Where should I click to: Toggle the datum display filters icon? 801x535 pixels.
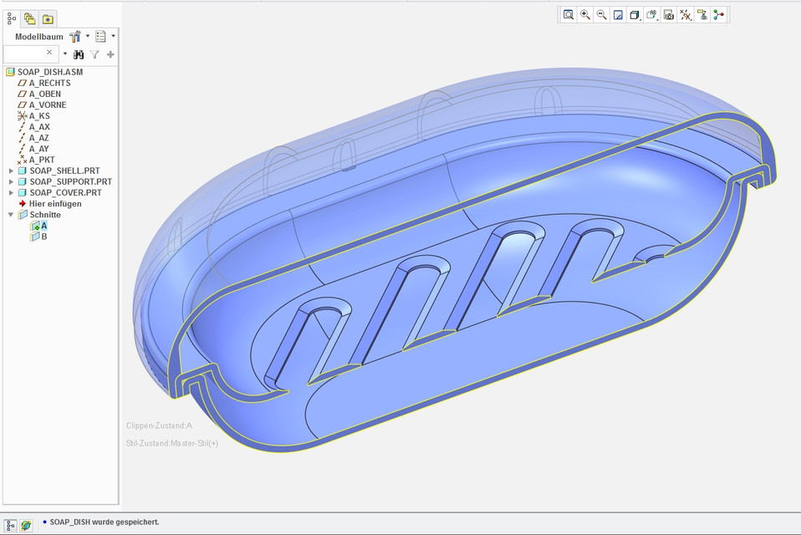pos(686,15)
